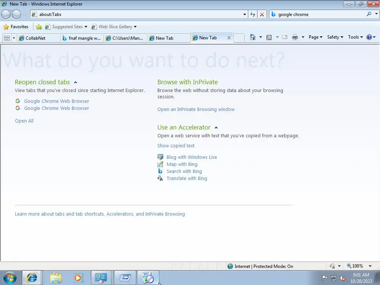The width and height of the screenshot is (380, 285).
Task: Open the search provider dropdown arrow
Action: click(376, 14)
